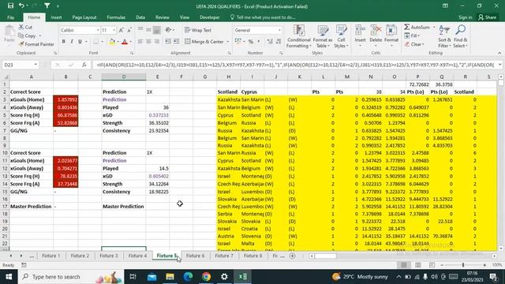Open the font name dropdown showing Calibri
The image size is (505, 284).
[98, 30]
